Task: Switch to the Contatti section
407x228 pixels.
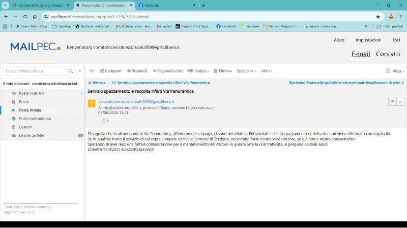Action: (x=388, y=54)
